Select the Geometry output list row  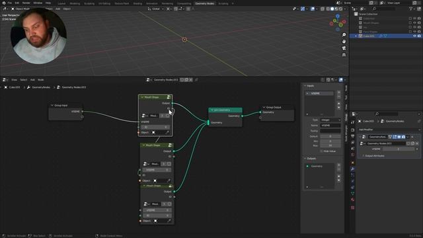coord(320,166)
